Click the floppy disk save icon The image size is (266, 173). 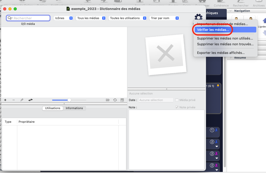122,100
